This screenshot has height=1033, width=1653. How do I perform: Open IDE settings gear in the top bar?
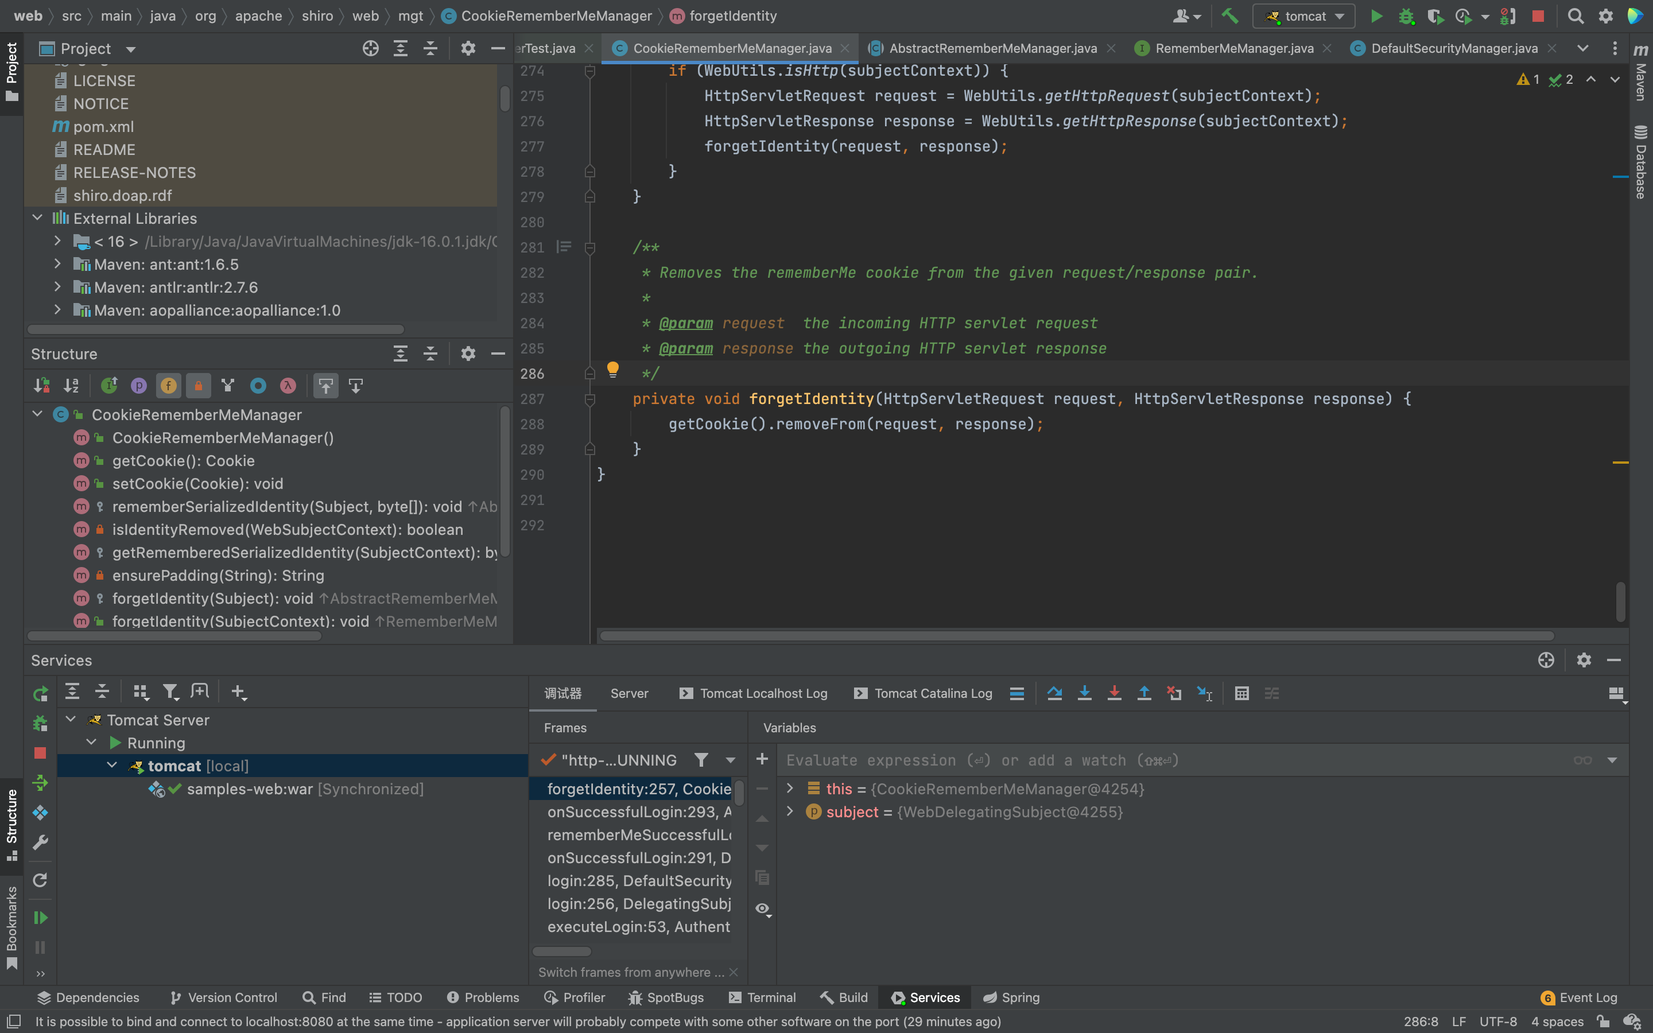pos(1605,15)
